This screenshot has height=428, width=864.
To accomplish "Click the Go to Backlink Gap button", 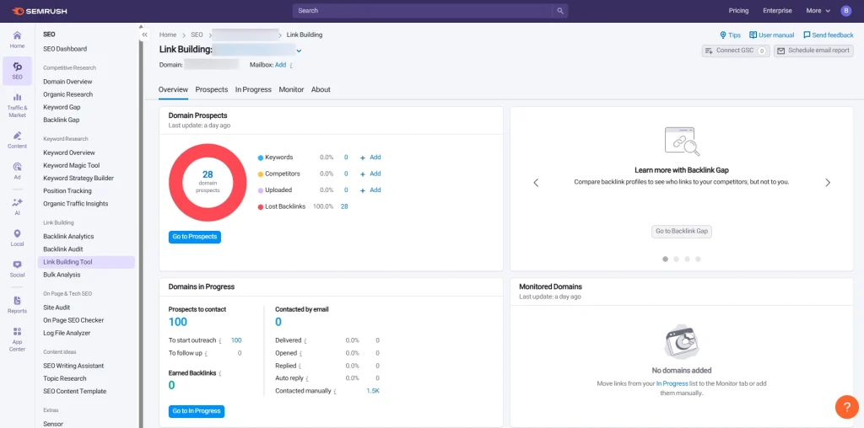I will 682,231.
